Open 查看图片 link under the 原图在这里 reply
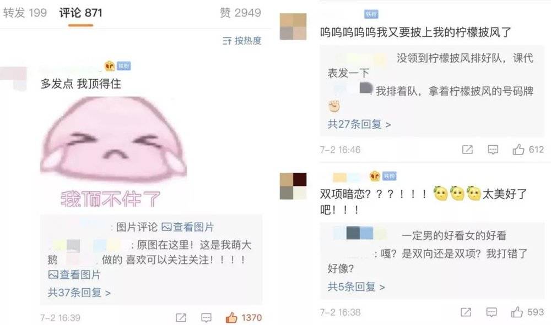 coord(74,274)
